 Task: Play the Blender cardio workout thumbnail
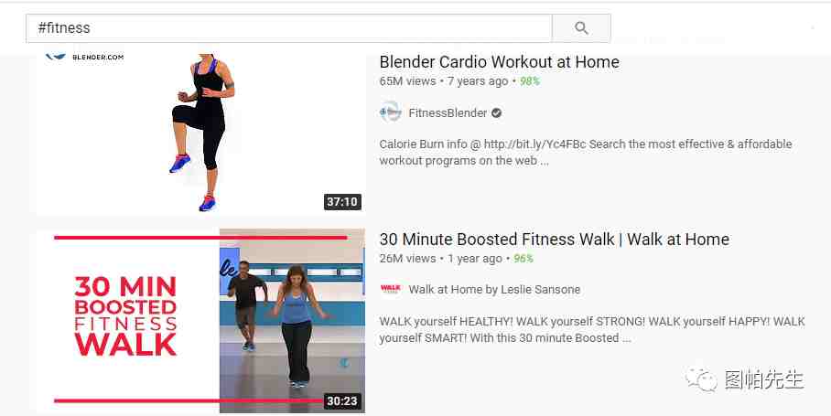coord(200,133)
